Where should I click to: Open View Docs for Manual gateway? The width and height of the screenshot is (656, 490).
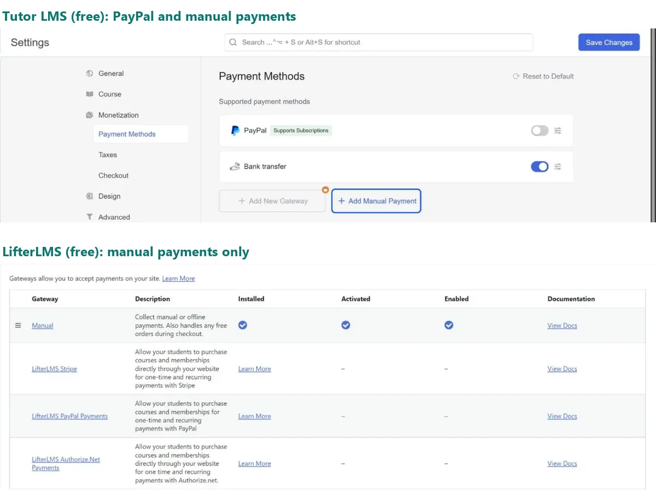point(562,326)
